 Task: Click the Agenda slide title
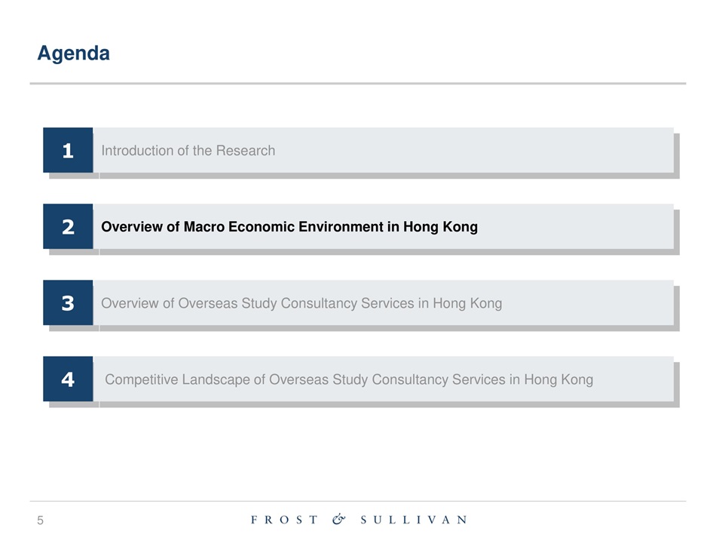click(x=73, y=54)
